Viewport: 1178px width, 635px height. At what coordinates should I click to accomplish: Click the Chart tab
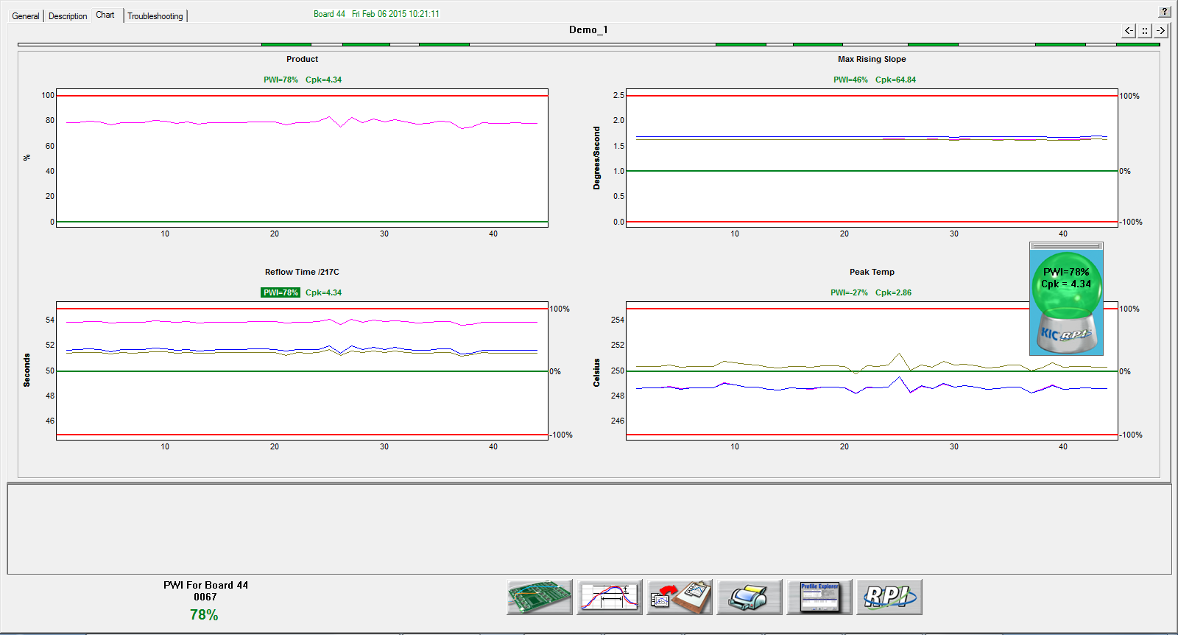click(105, 15)
